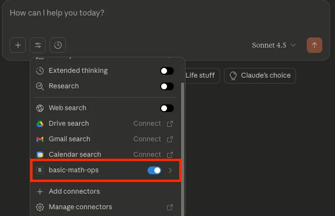Click the Life stuff suggestion button
This screenshot has height=216, width=335.
tap(200, 76)
